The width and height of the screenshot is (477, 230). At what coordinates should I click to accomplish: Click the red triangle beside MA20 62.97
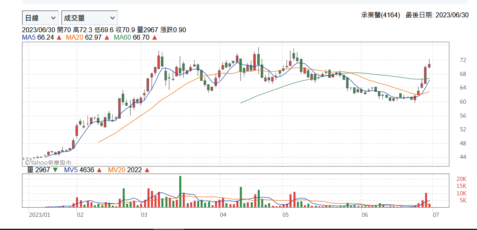coord(107,38)
